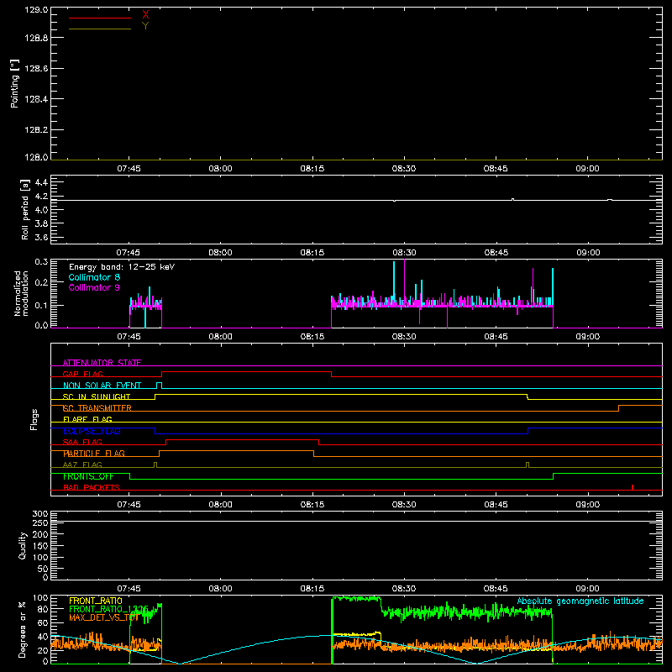Image resolution: width=672 pixels, height=672 pixels.
Task: Click the 08:15 label under modulation plot
Action: (x=312, y=337)
